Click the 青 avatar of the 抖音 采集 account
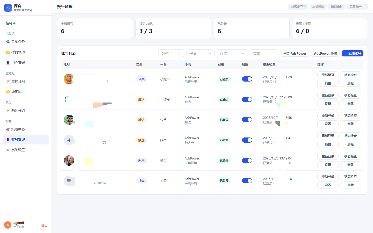 tap(69, 181)
